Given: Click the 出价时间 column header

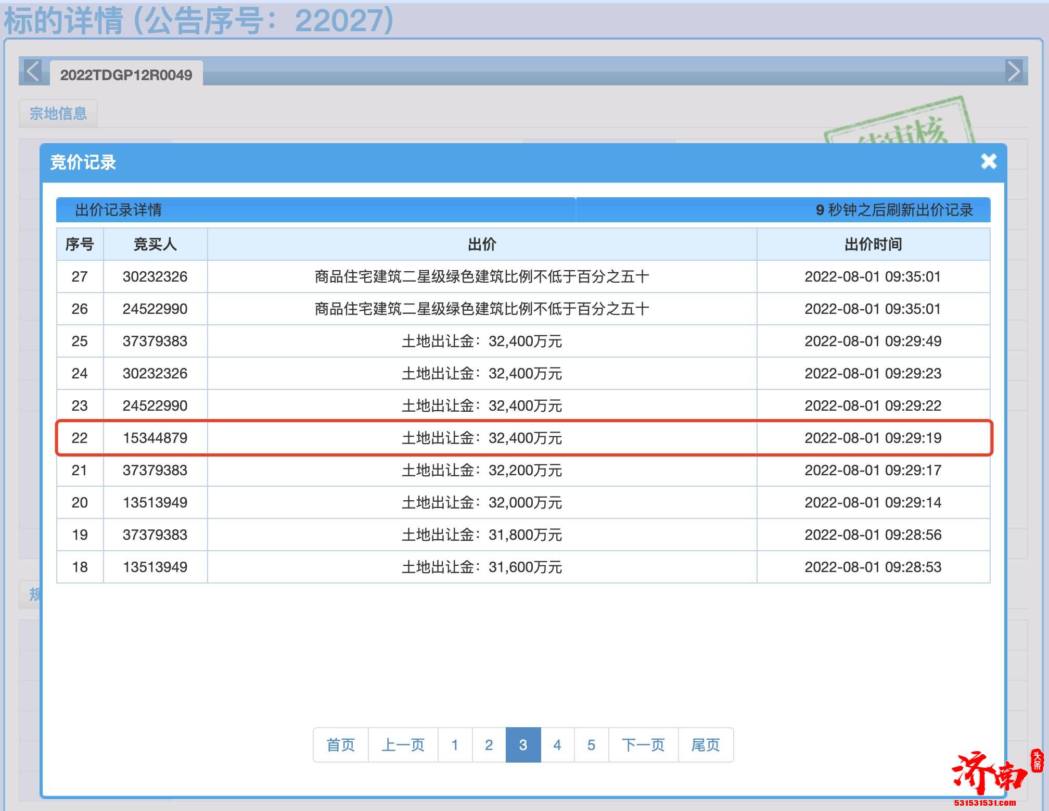Looking at the screenshot, I should [873, 244].
